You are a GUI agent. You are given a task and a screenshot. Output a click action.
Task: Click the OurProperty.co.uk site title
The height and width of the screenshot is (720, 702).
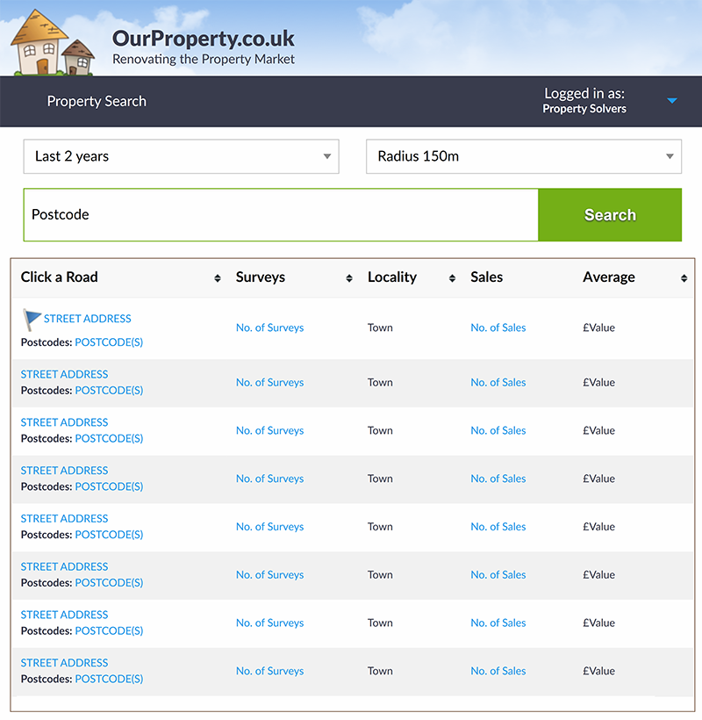(x=204, y=38)
